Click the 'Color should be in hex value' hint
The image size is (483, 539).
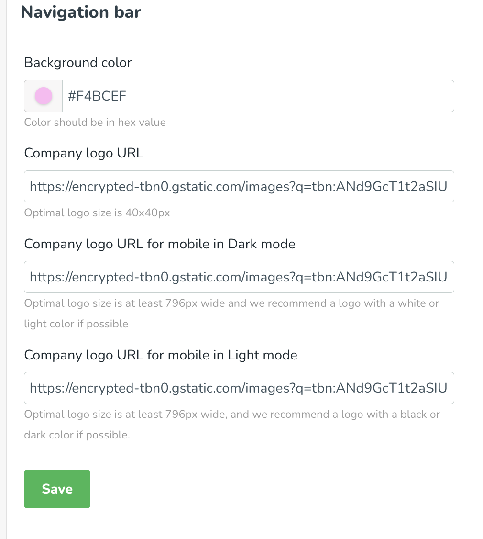tap(95, 123)
